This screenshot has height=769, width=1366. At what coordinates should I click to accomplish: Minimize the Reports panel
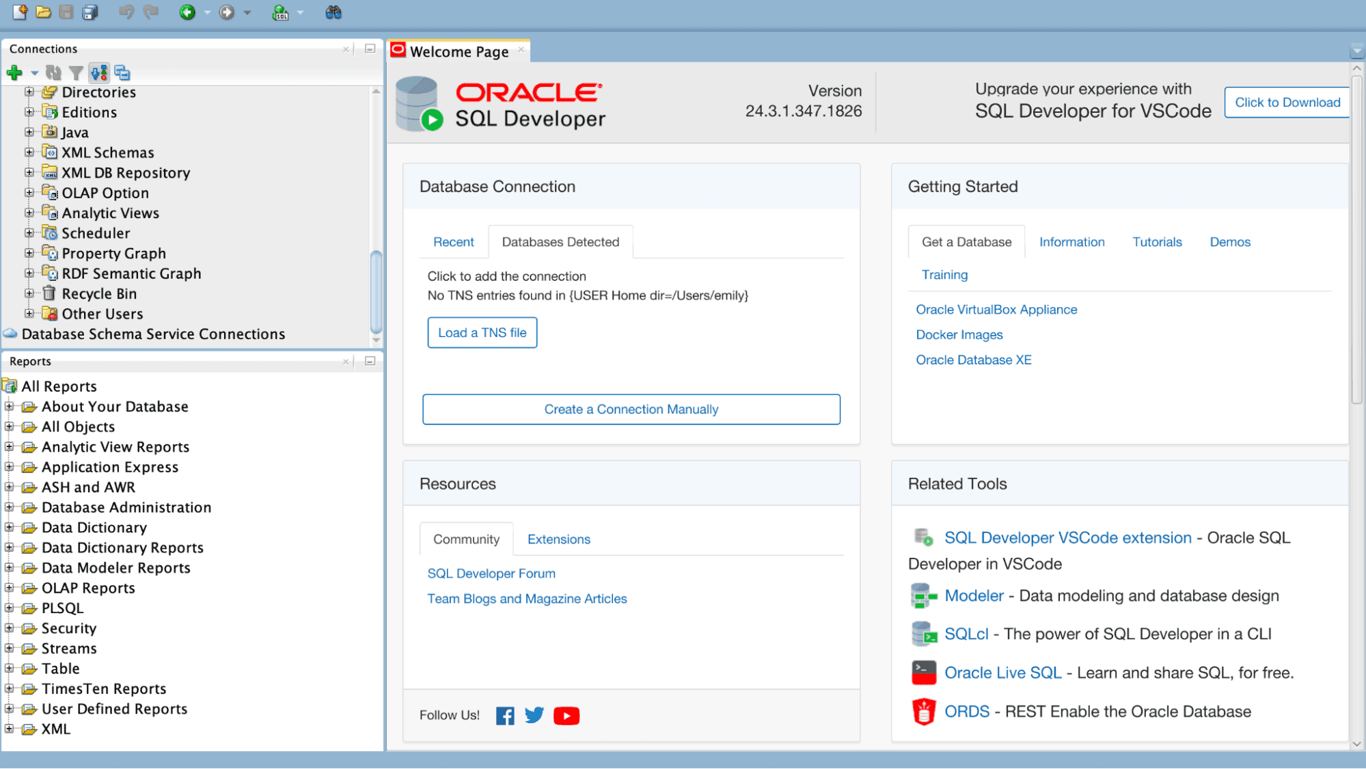[370, 361]
